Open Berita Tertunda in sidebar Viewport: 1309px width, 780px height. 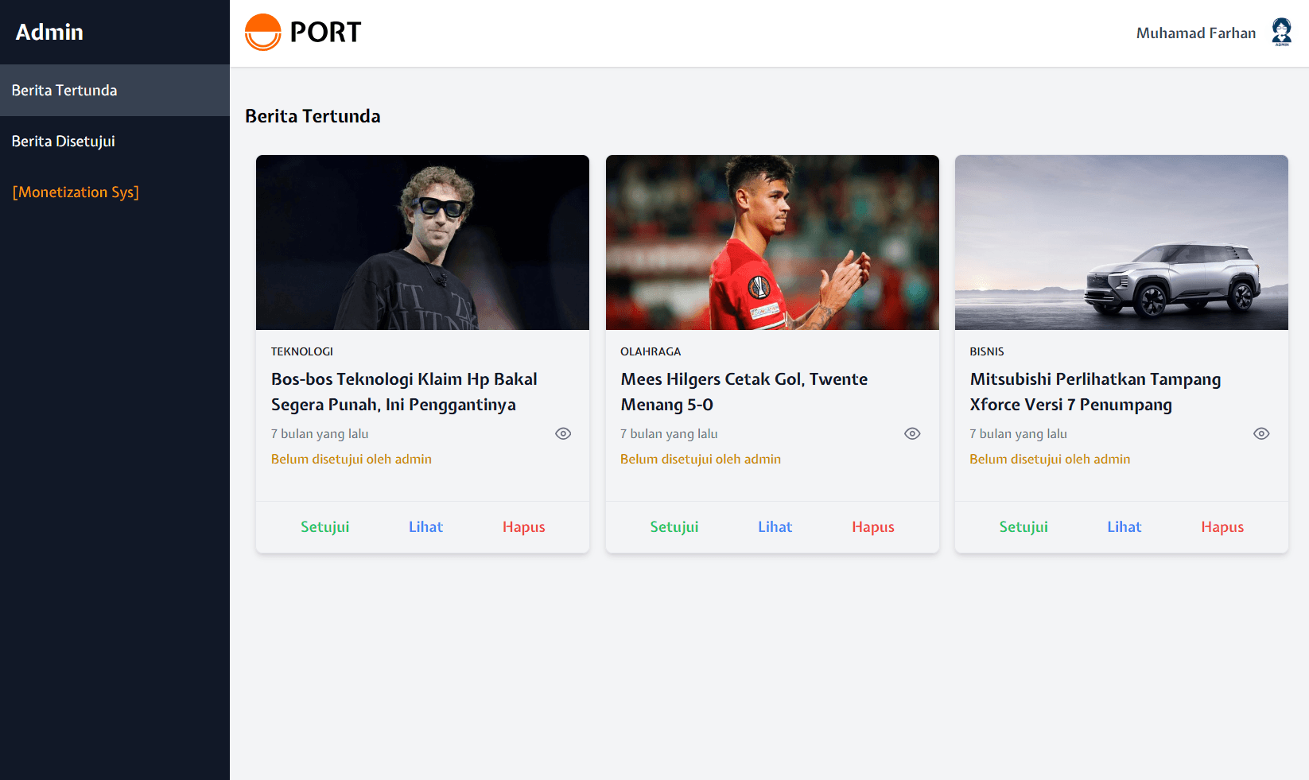(64, 91)
